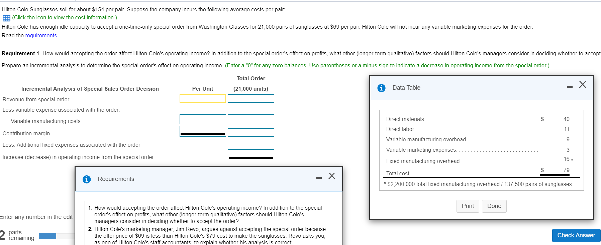Click the Data Table info icon
The width and height of the screenshot is (601, 245).
[x=381, y=88]
